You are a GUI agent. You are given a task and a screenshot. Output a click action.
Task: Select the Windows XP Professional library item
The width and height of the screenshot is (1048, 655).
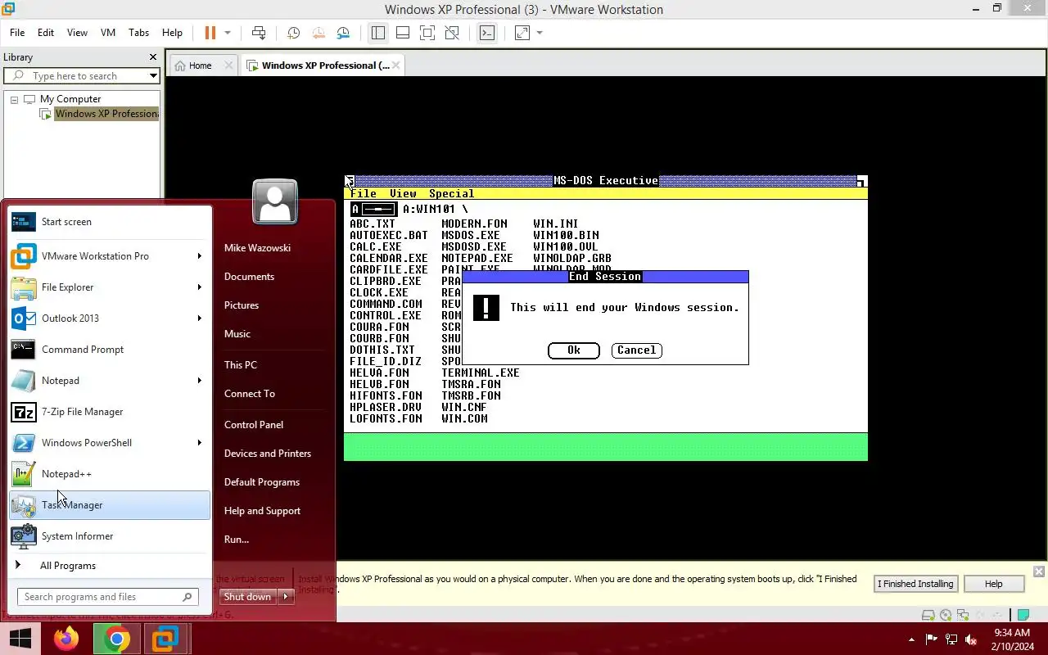(106, 114)
